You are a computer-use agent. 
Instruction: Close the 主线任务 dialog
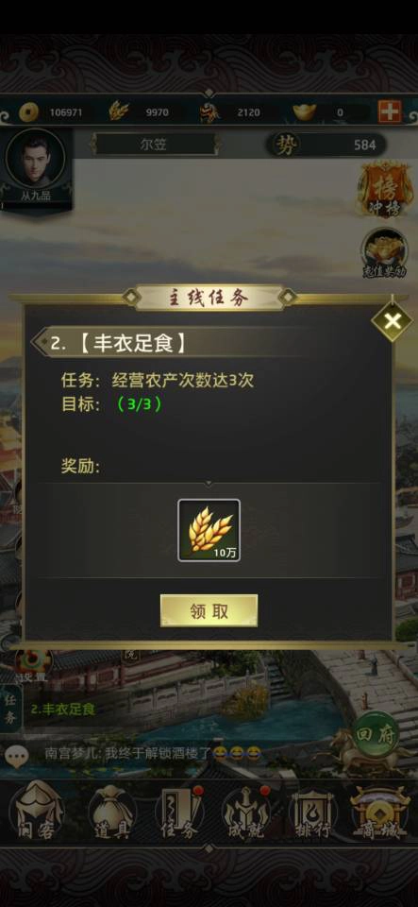[392, 321]
